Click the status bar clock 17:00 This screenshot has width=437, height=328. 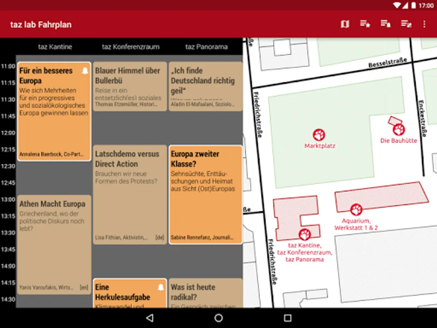pyautogui.click(x=426, y=5)
